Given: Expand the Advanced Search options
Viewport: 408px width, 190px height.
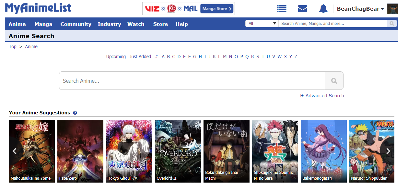Looking at the screenshot, I should 322,96.
